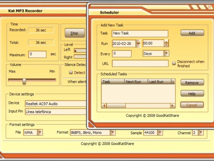Click the Add button in Scheduler
214x161 pixels.
click(192, 33)
